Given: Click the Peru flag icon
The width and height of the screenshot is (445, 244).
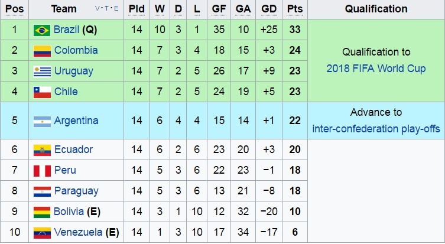Looking at the screenshot, I should 42,170.
